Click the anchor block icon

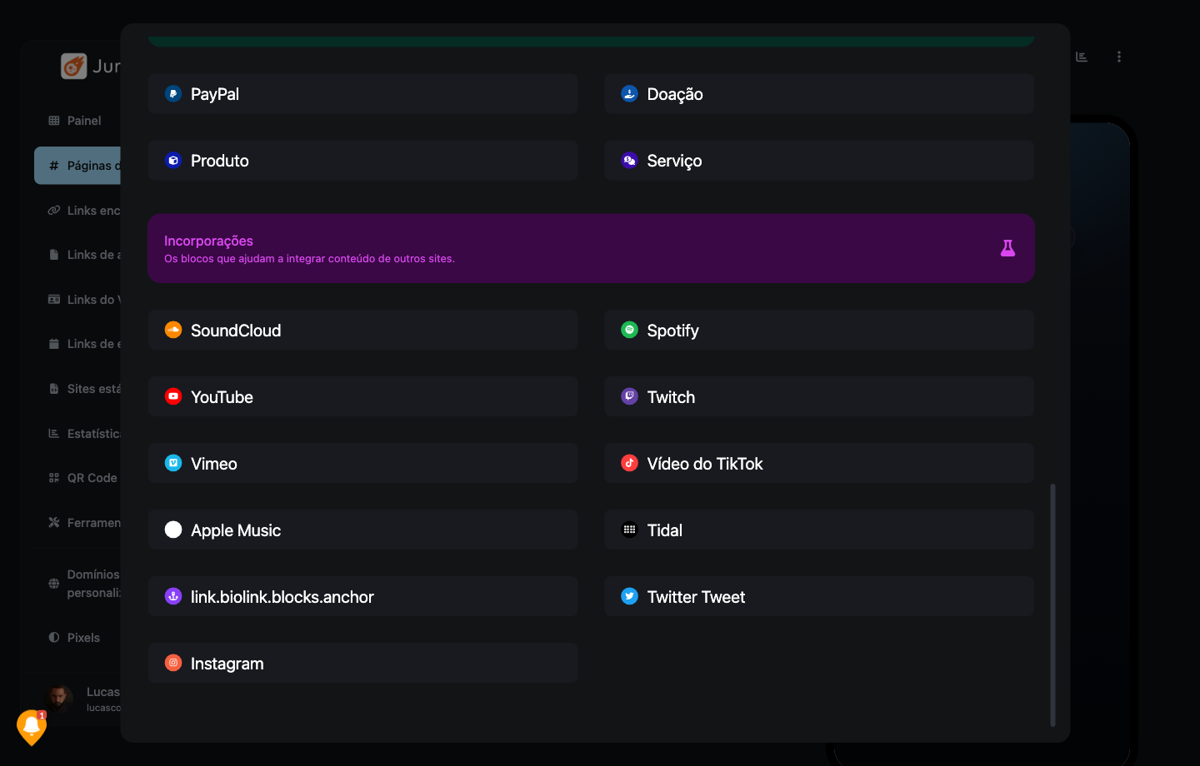pyautogui.click(x=173, y=597)
